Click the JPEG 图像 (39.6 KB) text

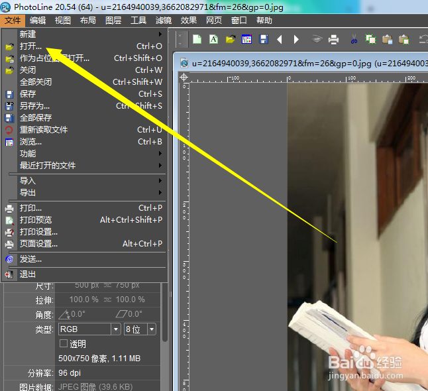coord(95,387)
